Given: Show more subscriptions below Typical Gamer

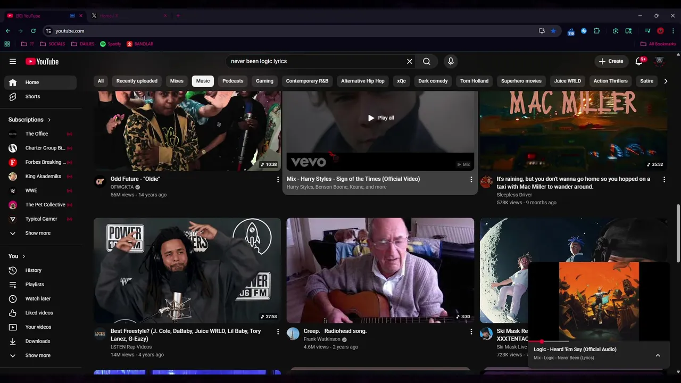Looking at the screenshot, I should pos(40,233).
